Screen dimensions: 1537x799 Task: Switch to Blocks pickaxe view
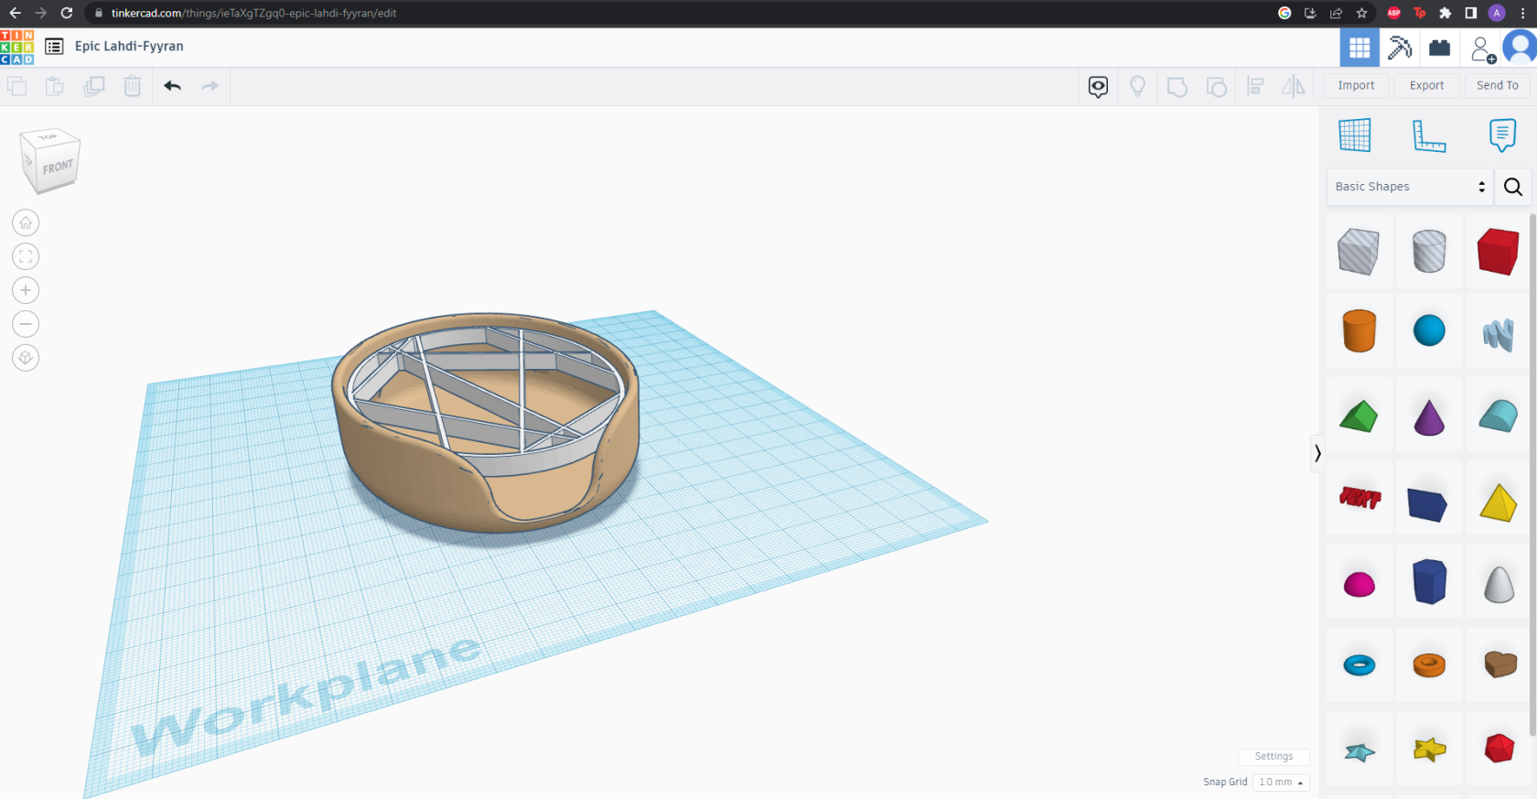1400,48
